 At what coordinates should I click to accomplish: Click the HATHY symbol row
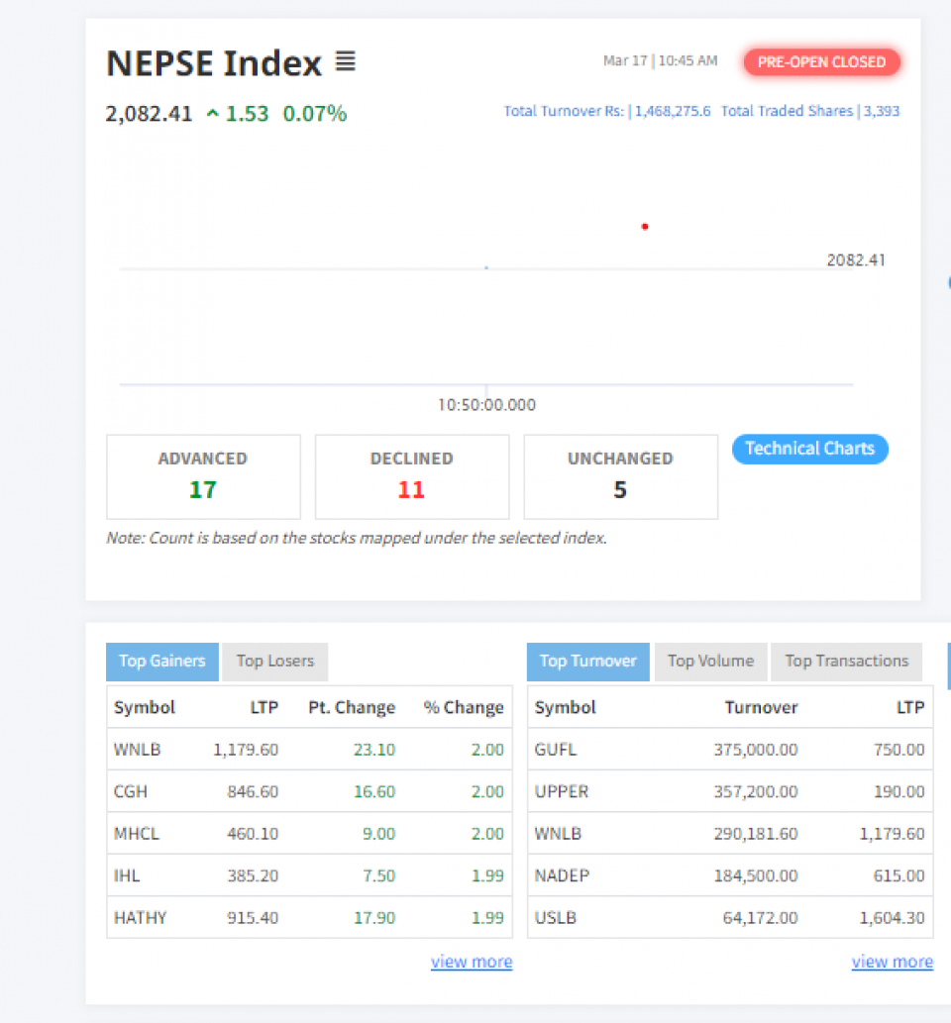[141, 918]
